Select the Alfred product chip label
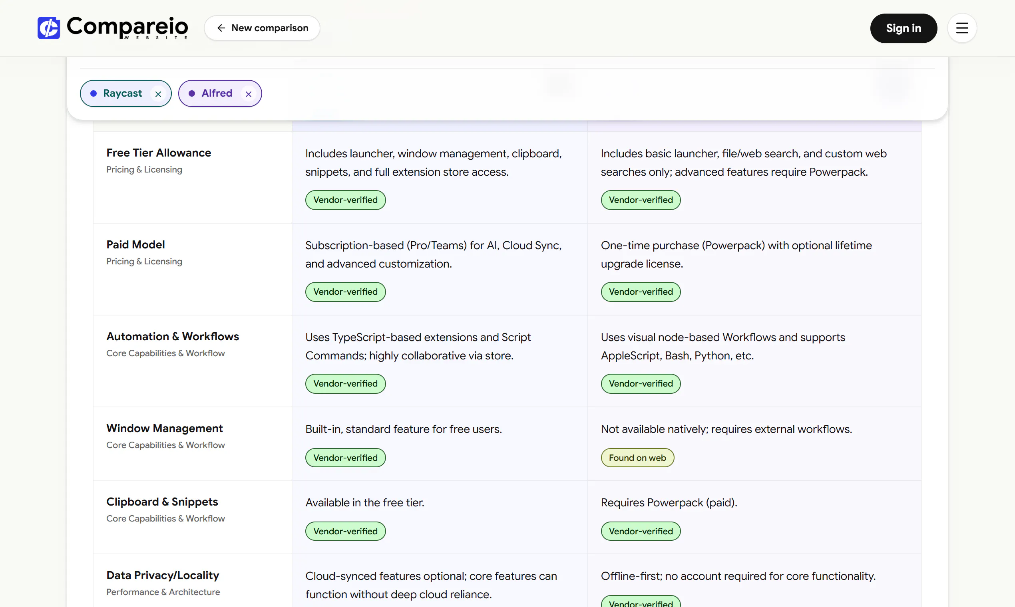Image resolution: width=1015 pixels, height=607 pixels. [x=217, y=93]
